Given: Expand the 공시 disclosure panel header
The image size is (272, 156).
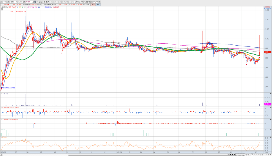Looking at the screenshot, I should click(1, 130).
